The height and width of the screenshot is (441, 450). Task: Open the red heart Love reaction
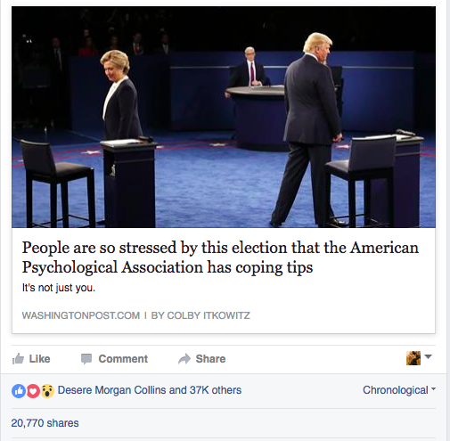[33, 391]
